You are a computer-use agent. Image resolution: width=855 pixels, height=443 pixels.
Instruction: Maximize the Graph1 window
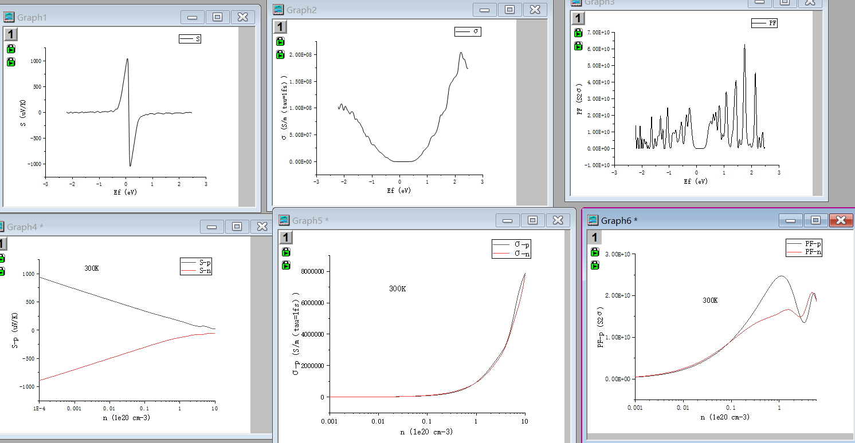click(x=217, y=17)
